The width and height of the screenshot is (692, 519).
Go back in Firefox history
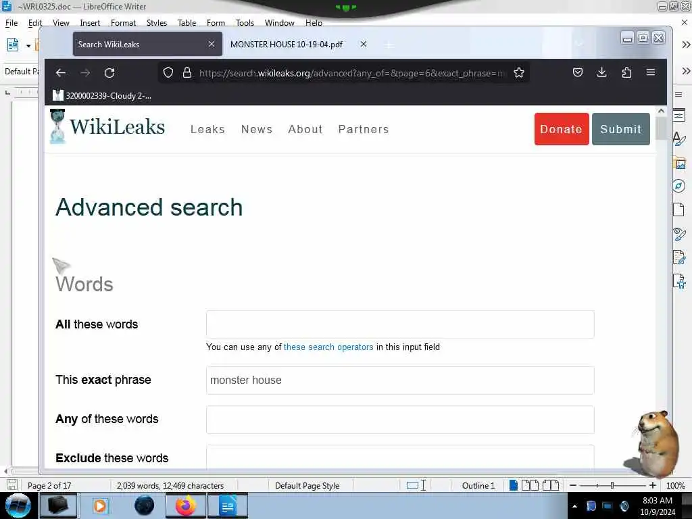(x=60, y=73)
